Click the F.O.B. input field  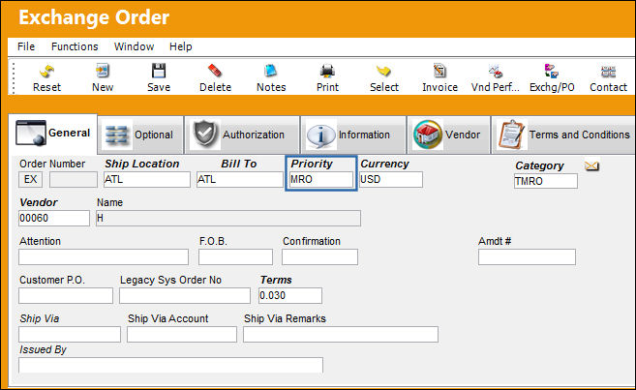coord(235,257)
